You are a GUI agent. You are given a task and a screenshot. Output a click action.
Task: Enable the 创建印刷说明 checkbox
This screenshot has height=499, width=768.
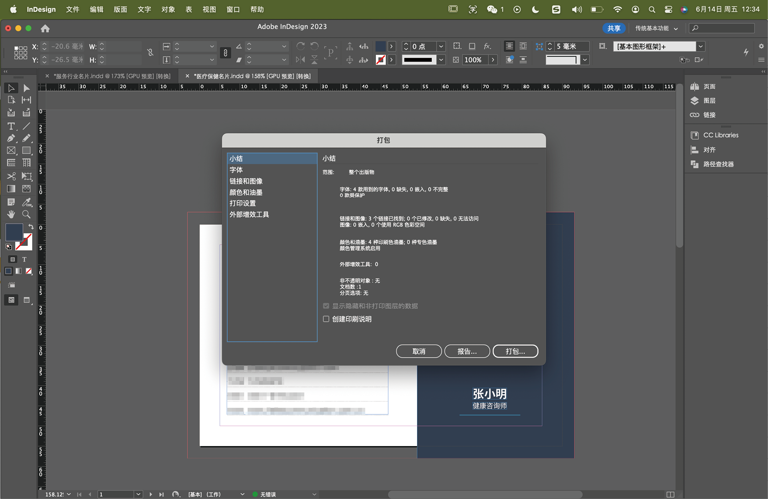326,319
